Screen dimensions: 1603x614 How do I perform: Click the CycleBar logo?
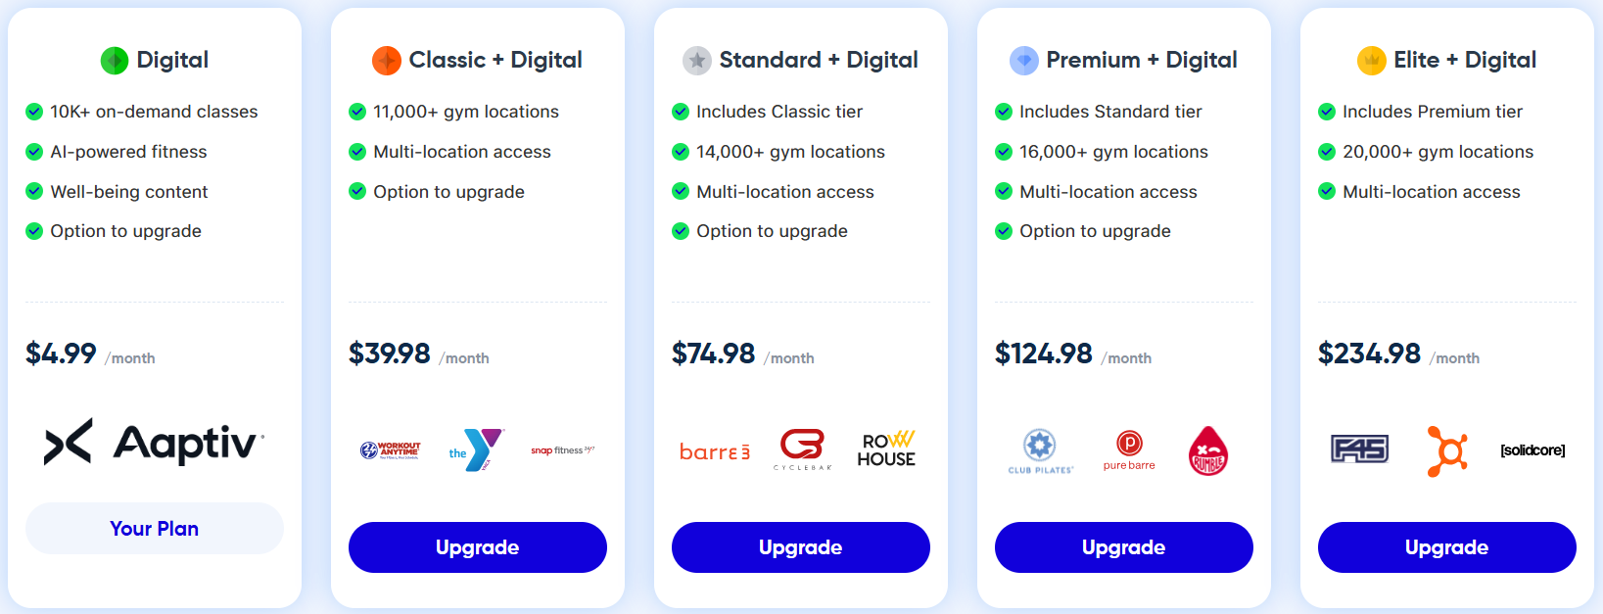coord(802,449)
